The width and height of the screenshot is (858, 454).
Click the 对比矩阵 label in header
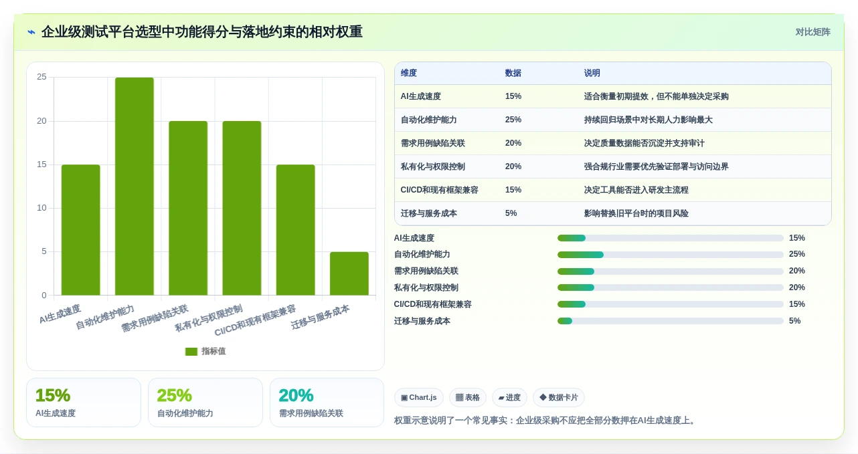click(x=812, y=32)
